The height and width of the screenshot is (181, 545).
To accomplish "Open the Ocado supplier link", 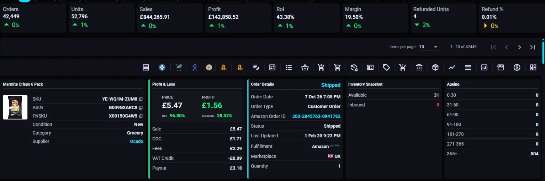I will point(137,141).
